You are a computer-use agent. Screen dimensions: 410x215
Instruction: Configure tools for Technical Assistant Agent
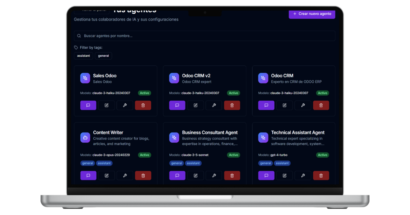(x=303, y=175)
